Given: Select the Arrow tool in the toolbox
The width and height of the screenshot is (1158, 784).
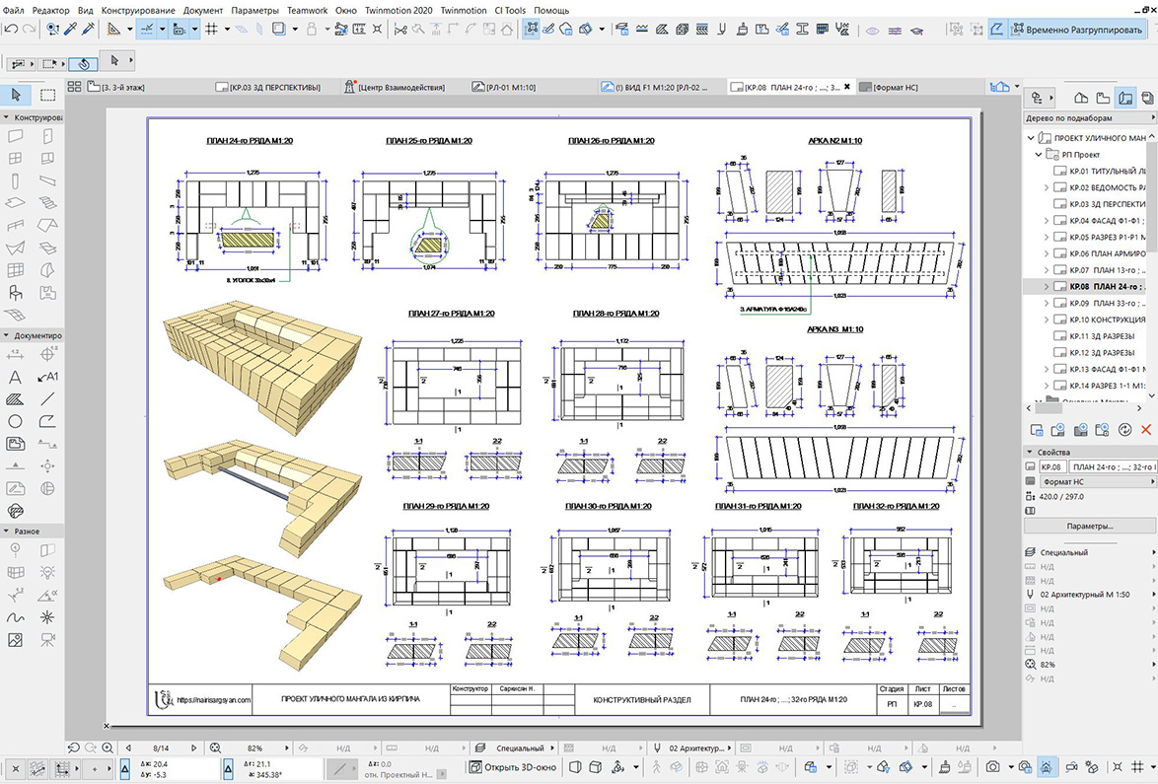Looking at the screenshot, I should (16, 95).
